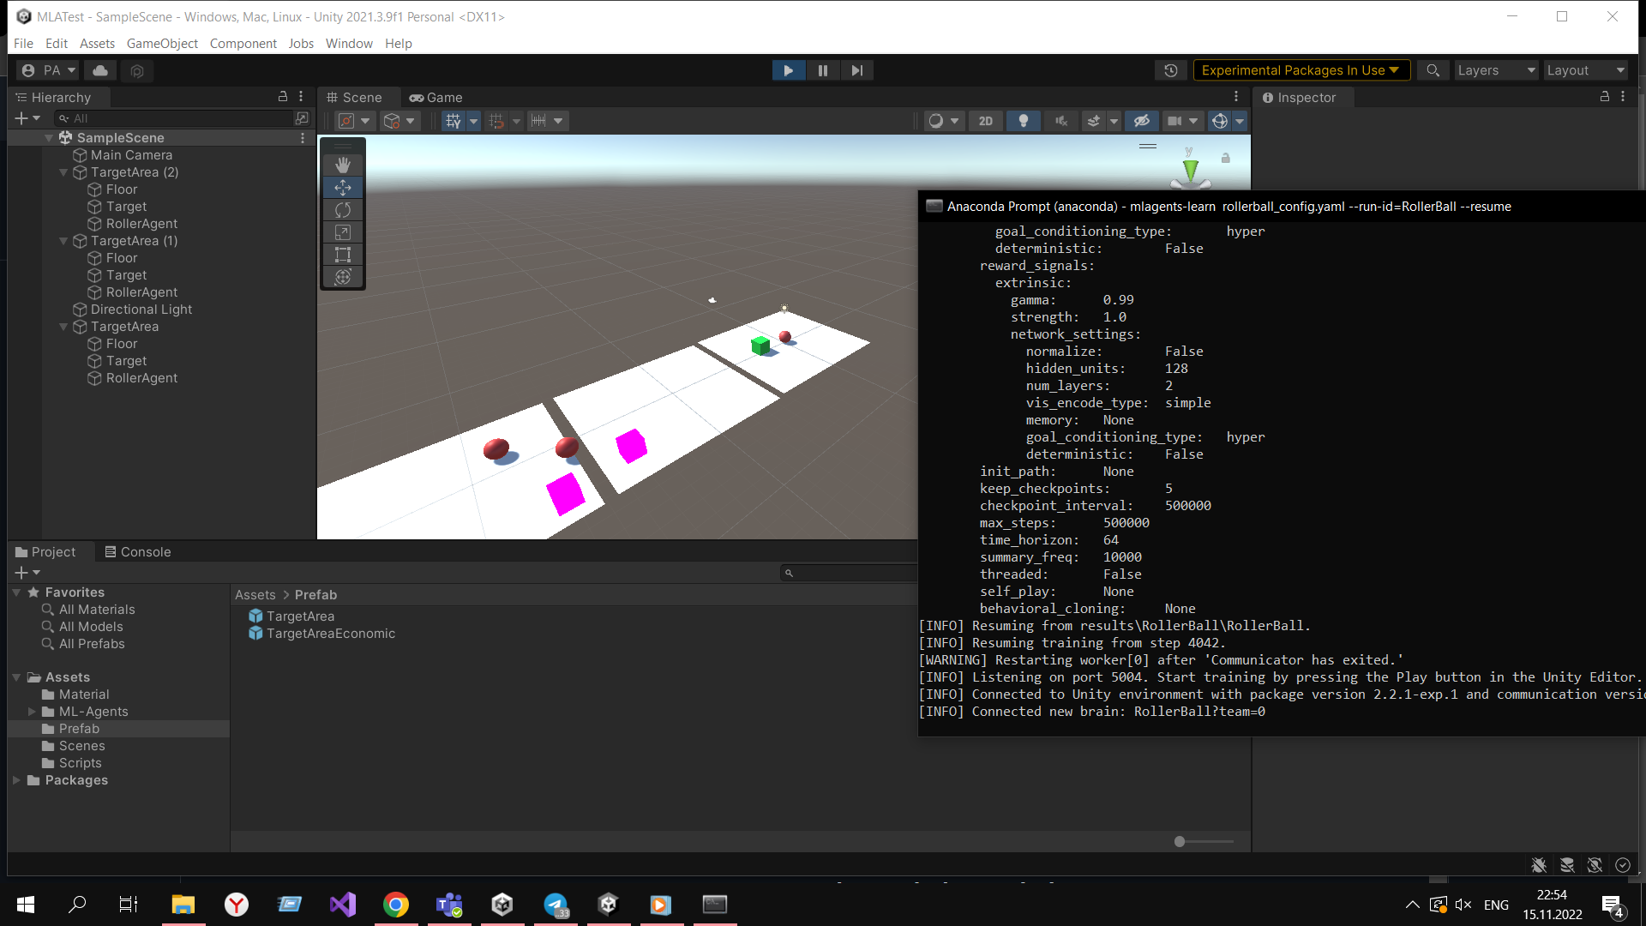Open the tool handle pivot position dropdown

pyautogui.click(x=354, y=121)
